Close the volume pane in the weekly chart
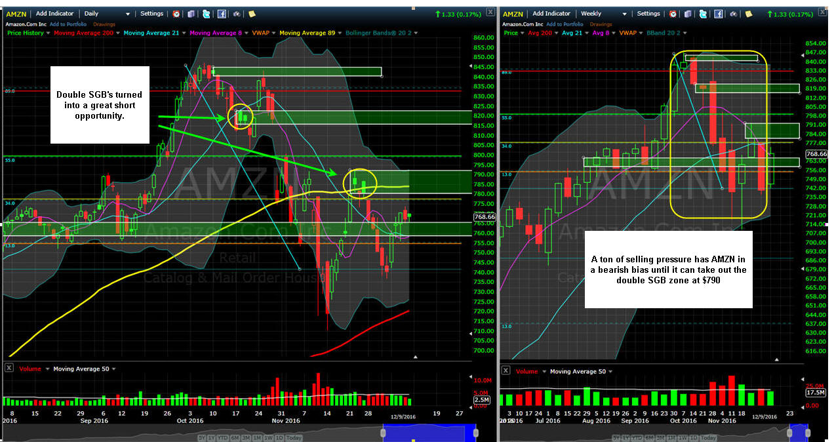The width and height of the screenshot is (834, 442). [506, 371]
